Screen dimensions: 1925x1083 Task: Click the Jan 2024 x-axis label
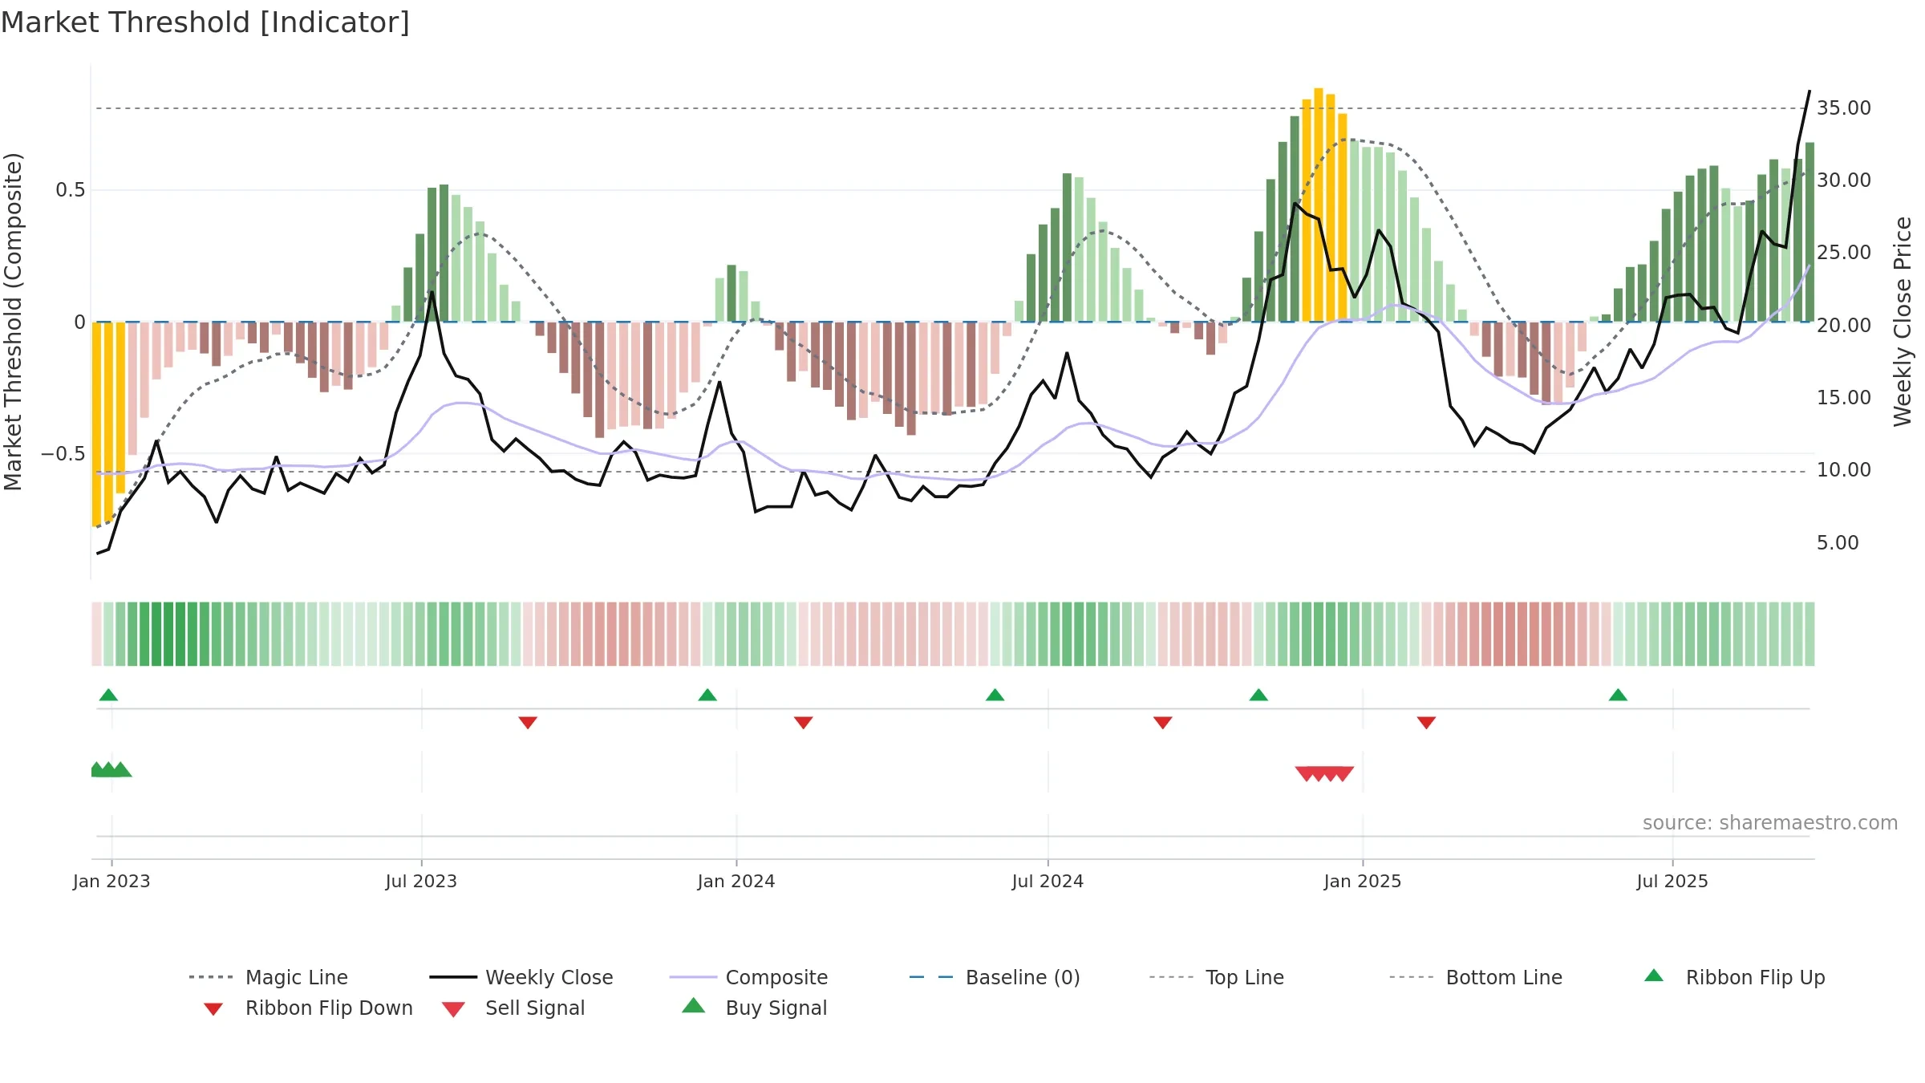(736, 882)
